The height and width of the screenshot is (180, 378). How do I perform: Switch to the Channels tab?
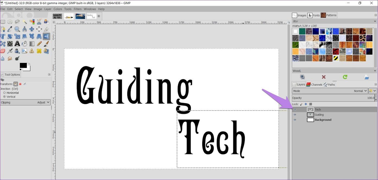click(x=314, y=84)
